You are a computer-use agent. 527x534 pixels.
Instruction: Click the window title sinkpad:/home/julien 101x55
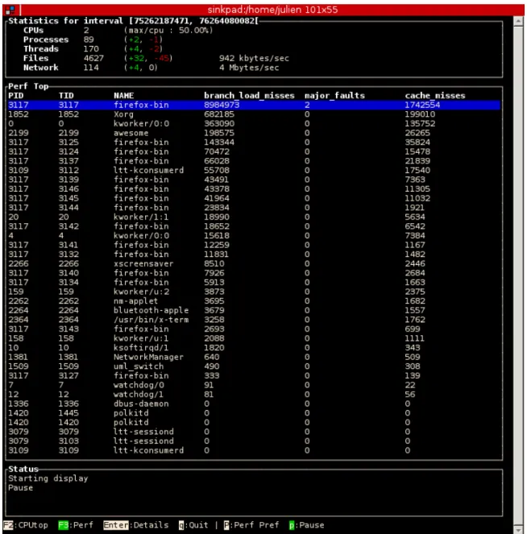point(272,10)
